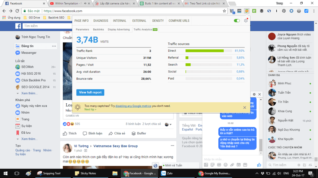Viewport: 318px width, 178px height.
Task: Open the External links tab
Action: (139, 21)
